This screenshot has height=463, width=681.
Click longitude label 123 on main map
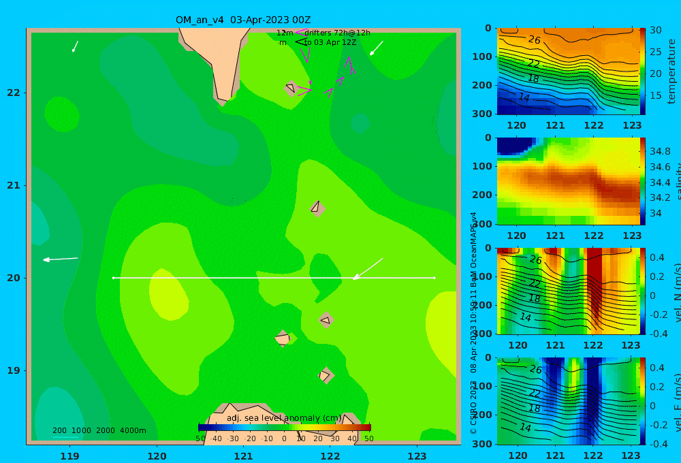(x=417, y=456)
